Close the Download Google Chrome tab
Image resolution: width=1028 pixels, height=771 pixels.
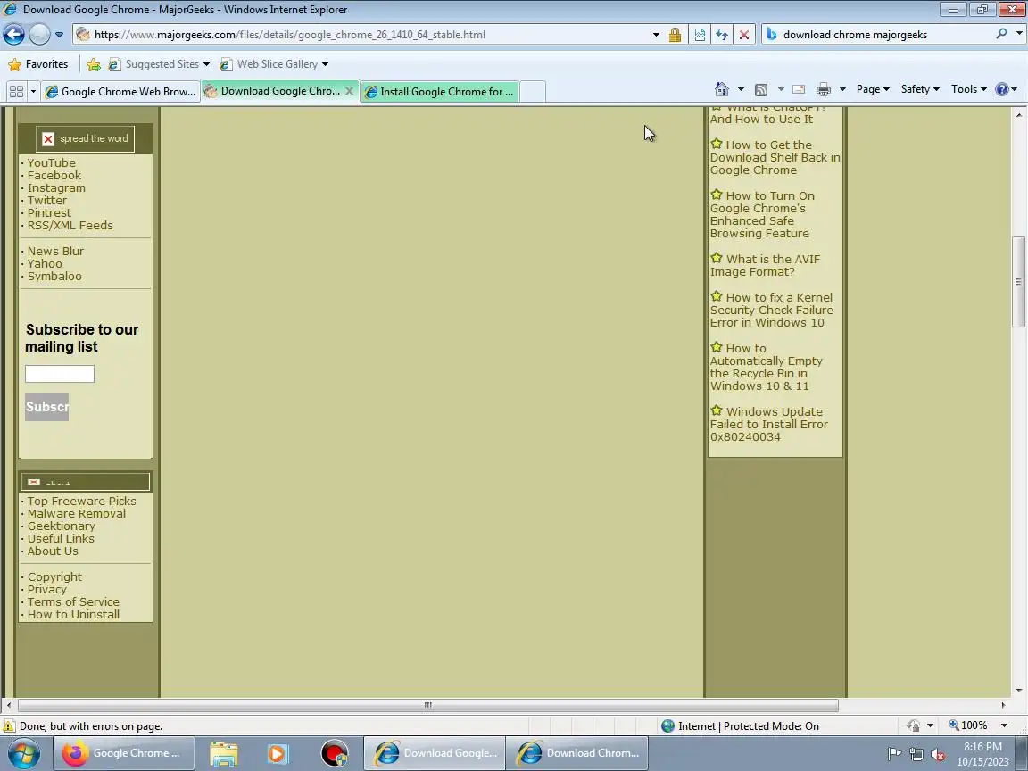point(350,91)
